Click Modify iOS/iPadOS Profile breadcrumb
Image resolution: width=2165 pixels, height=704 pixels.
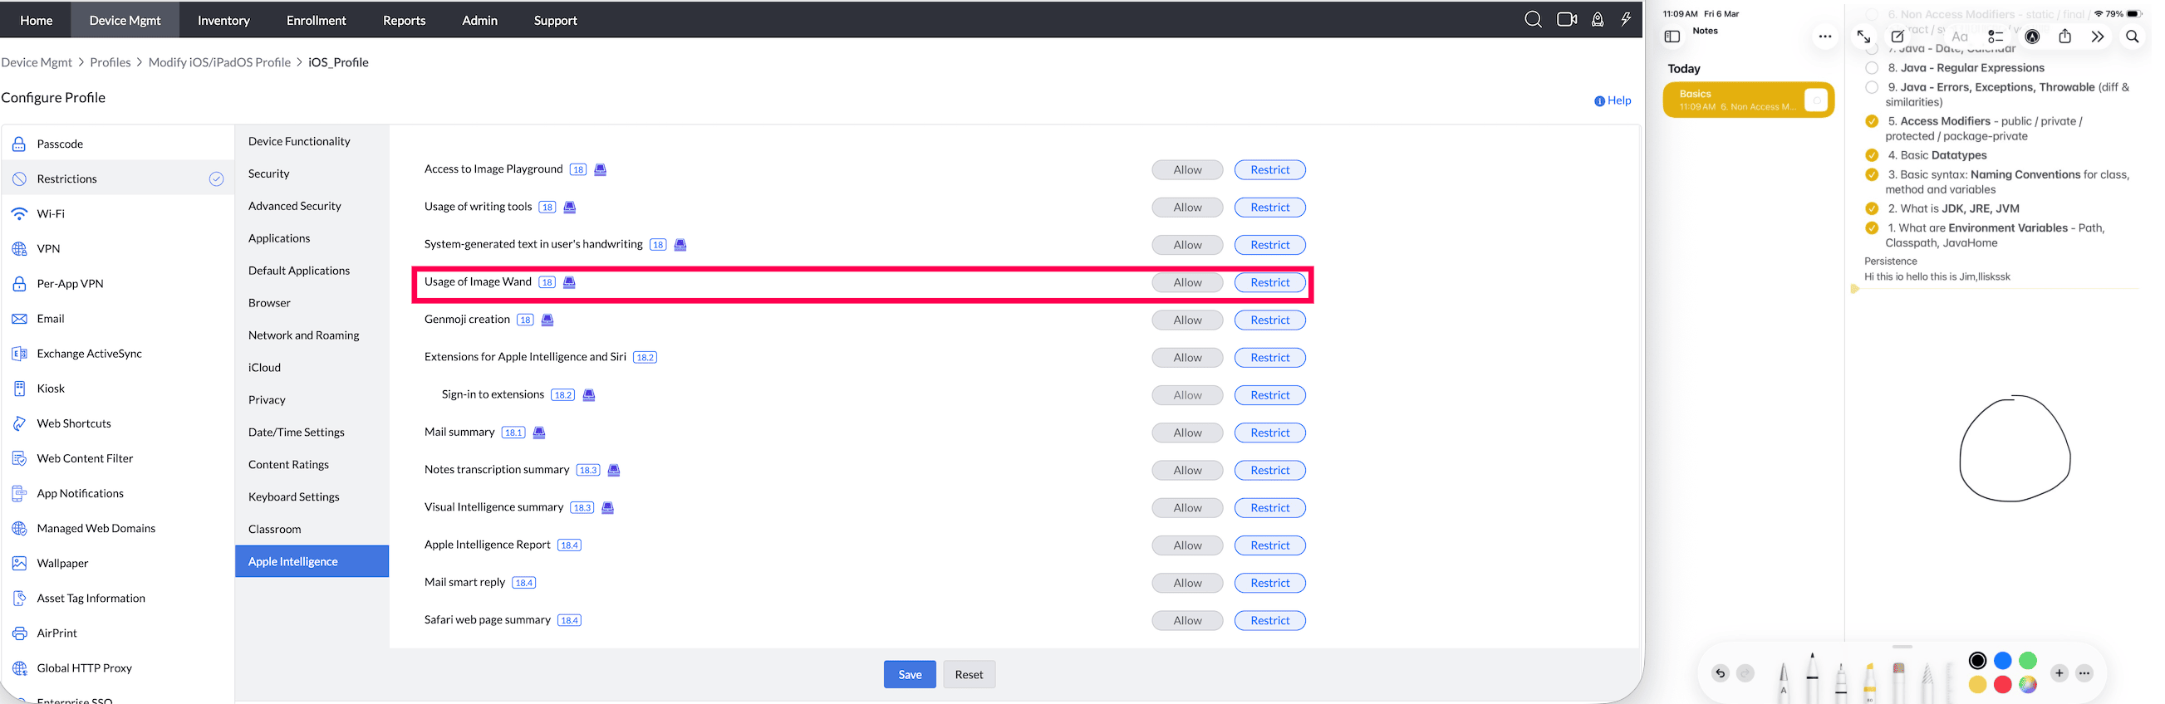point(219,62)
